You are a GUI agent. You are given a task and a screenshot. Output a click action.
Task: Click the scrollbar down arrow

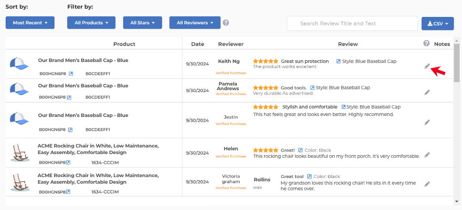457,201
